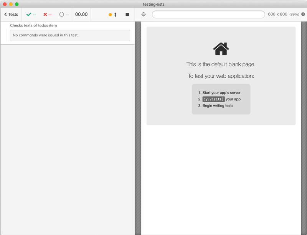Click the home icon on the blank page

[x=221, y=48]
